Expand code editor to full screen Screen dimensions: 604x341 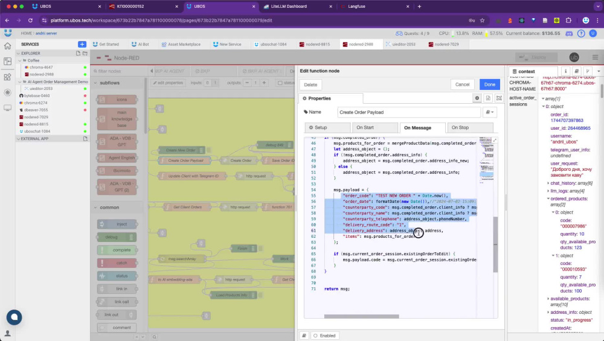pyautogui.click(x=495, y=140)
